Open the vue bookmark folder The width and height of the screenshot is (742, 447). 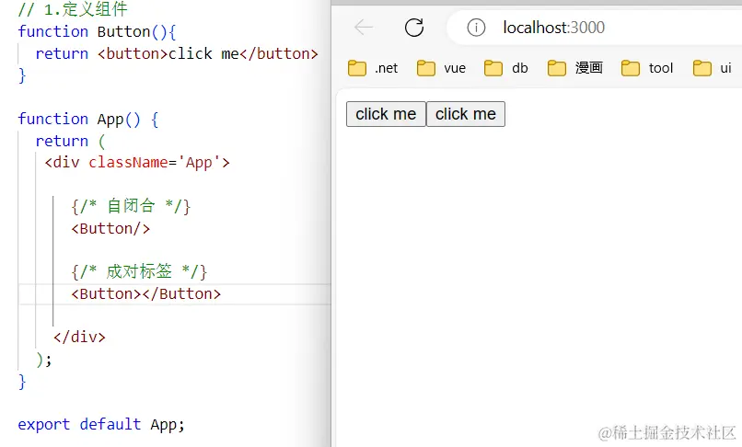point(442,68)
